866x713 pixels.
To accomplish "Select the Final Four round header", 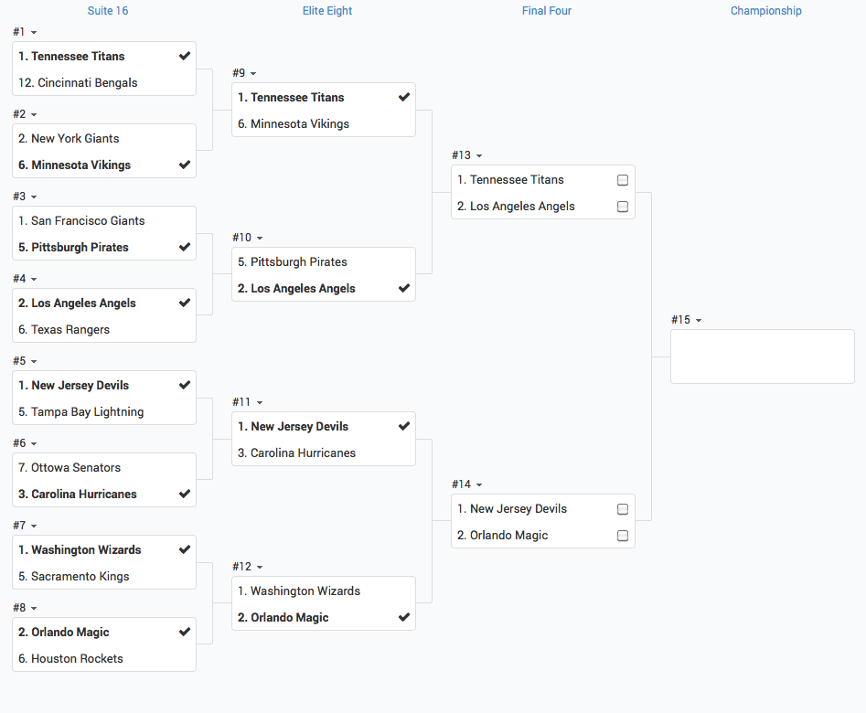I will [x=547, y=11].
